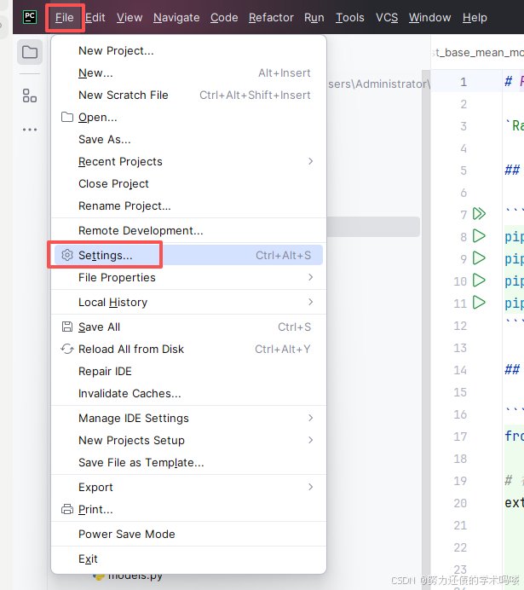Select Close Project entry
Image resolution: width=524 pixels, height=590 pixels.
188,183
